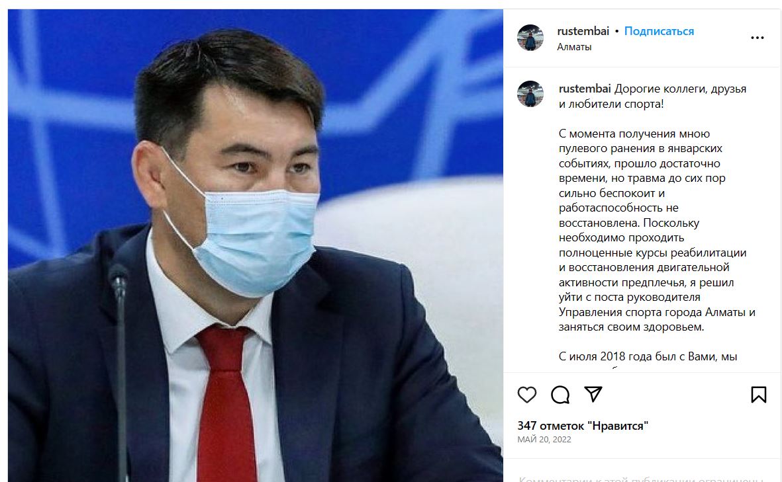This screenshot has height=482, width=782.
Task: Like the post with the heart icon
Action: 526,395
